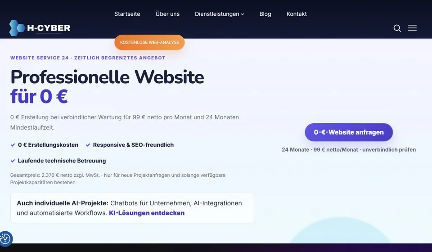Click the 'Responsive & SEO-freundlich' text
The height and width of the screenshot is (252, 432).
133,145
